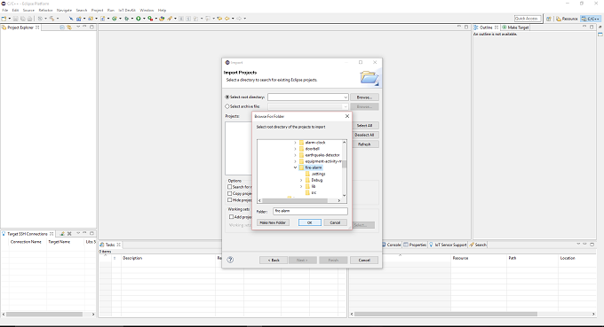Click OK in Browse For Folder
The width and height of the screenshot is (604, 327).
[x=310, y=222]
